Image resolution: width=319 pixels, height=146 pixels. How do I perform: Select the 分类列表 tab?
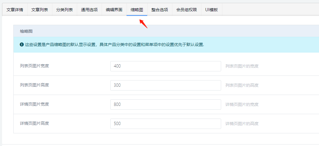[x=64, y=10]
